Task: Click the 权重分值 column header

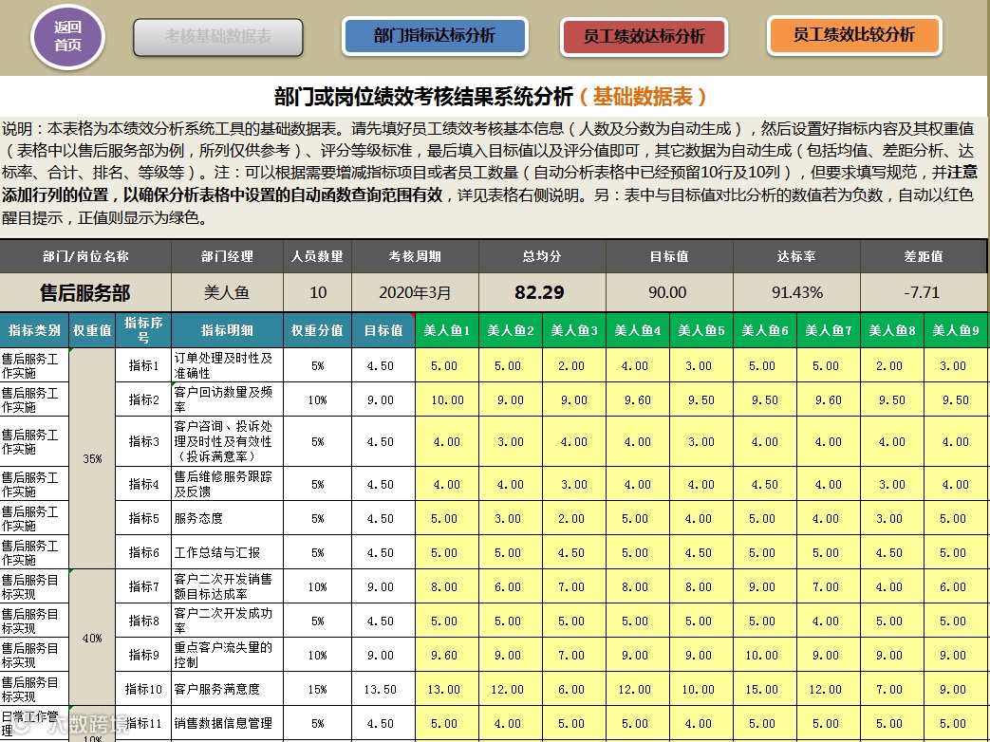Action: [318, 330]
